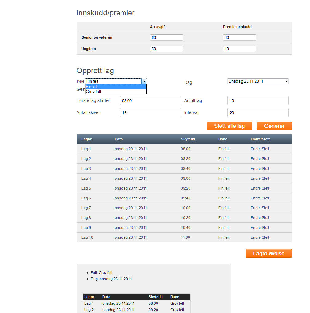Select 'Grov felt' from dropdown list
The height and width of the screenshot is (313, 310).
pos(116,92)
